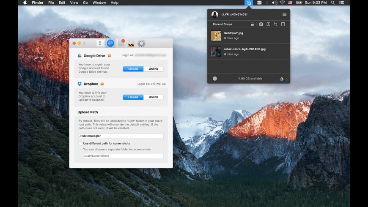Select the Accounts @ tab in preferences
Image resolution: width=368 pixels, height=207 pixels.
tap(110, 43)
